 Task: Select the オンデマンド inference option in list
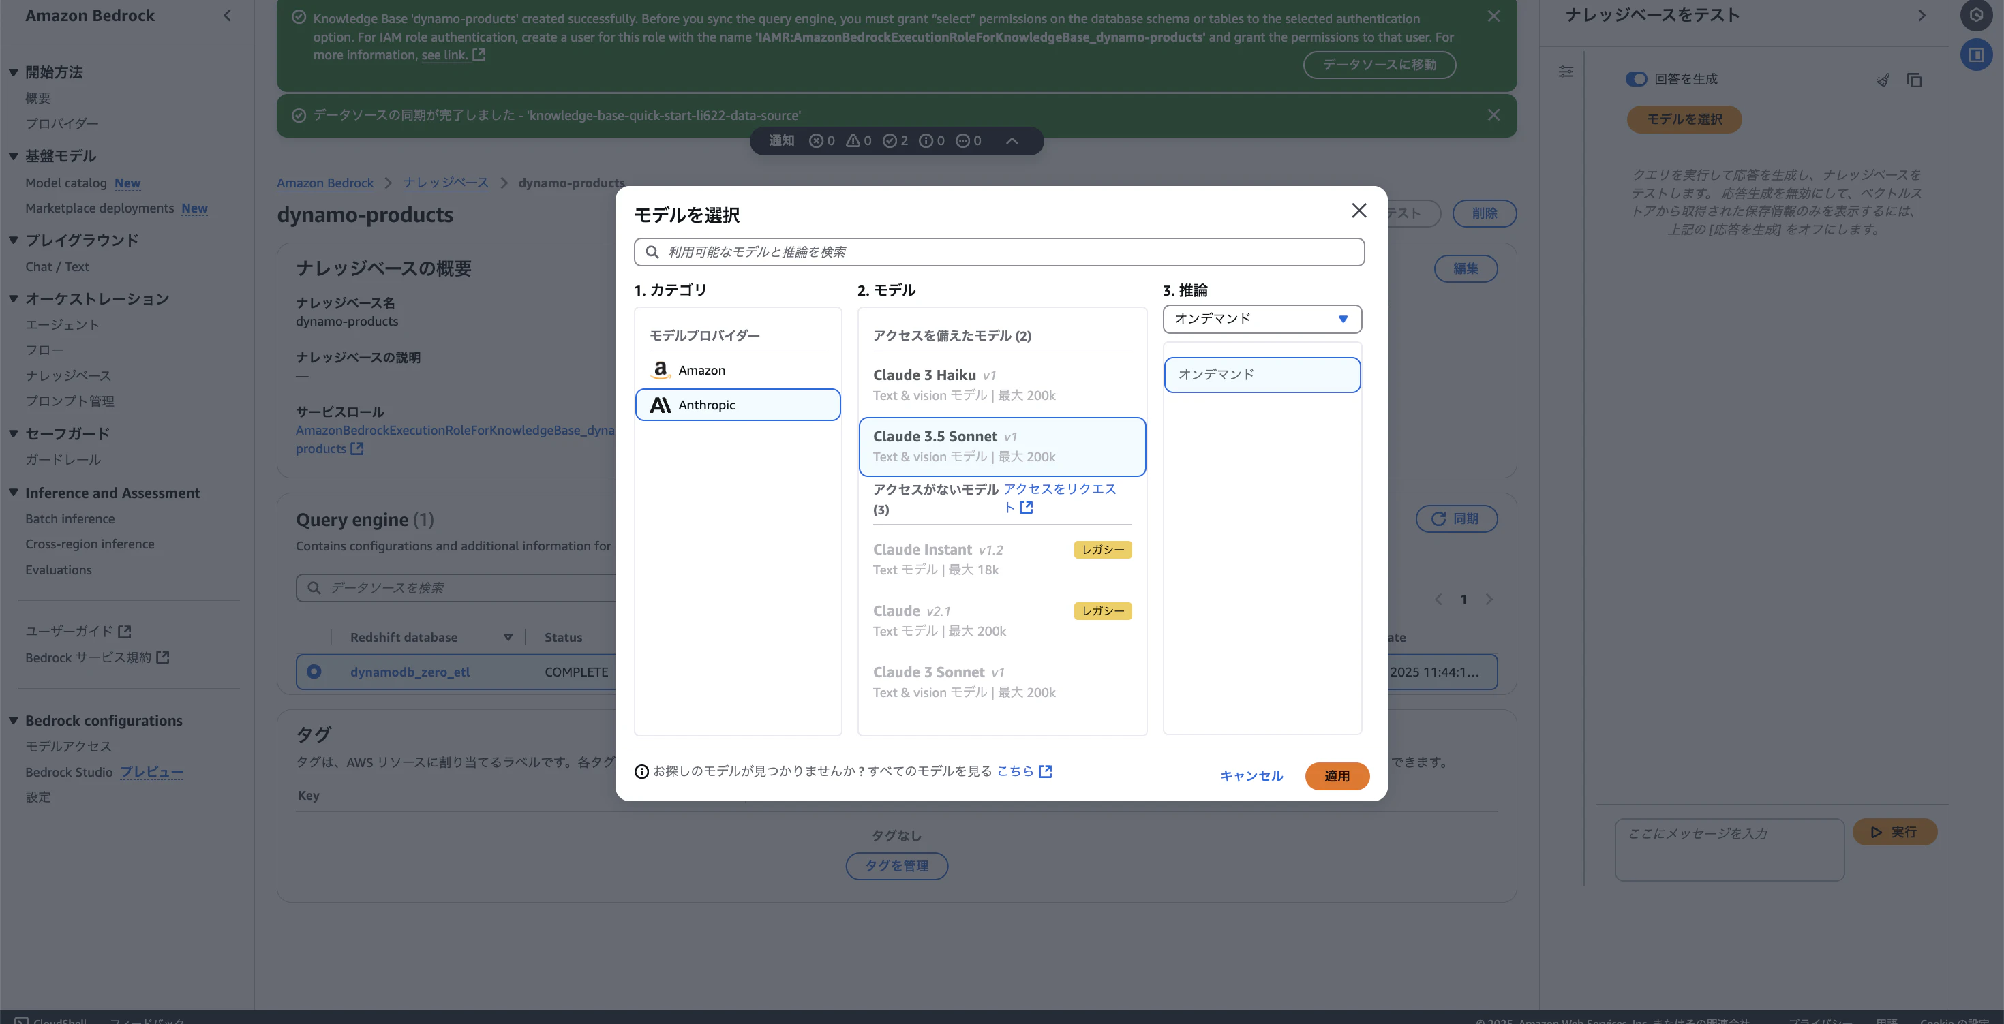pos(1261,375)
